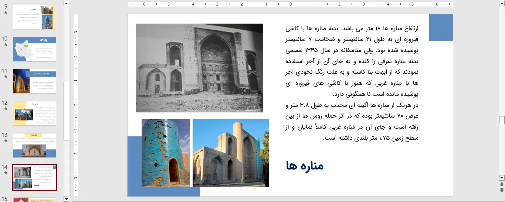This screenshot has width=505, height=202.
Task: Click the text line starting 'در هریک از مناره ها'
Action: pos(352,105)
